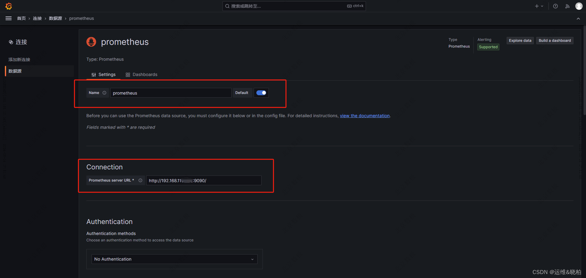Click the Build a dashboard button
Viewport: 586px width, 278px height.
(x=555, y=41)
